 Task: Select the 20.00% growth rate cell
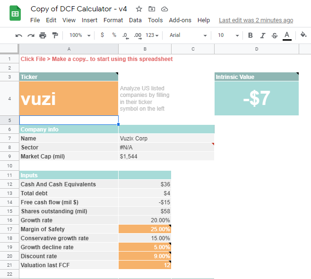pos(145,220)
